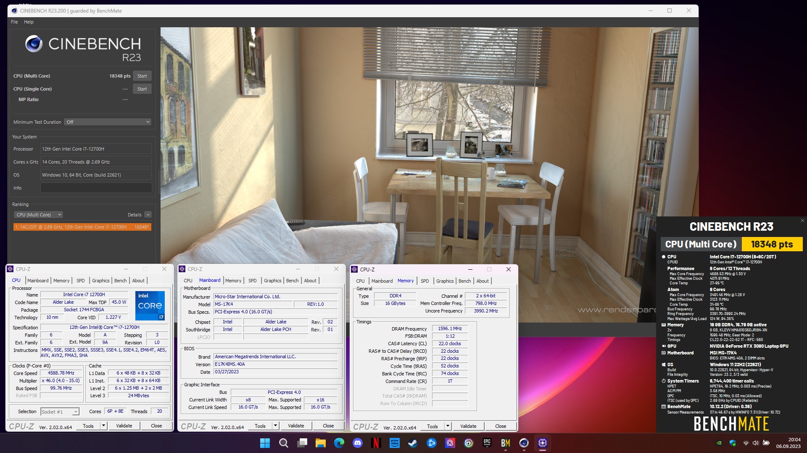Screen dimensions: 807x453
Task: Expand ranking Details toggle
Action: [x=148, y=215]
